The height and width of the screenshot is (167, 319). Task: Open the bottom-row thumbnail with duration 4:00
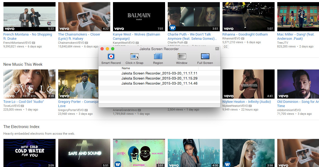(194, 153)
